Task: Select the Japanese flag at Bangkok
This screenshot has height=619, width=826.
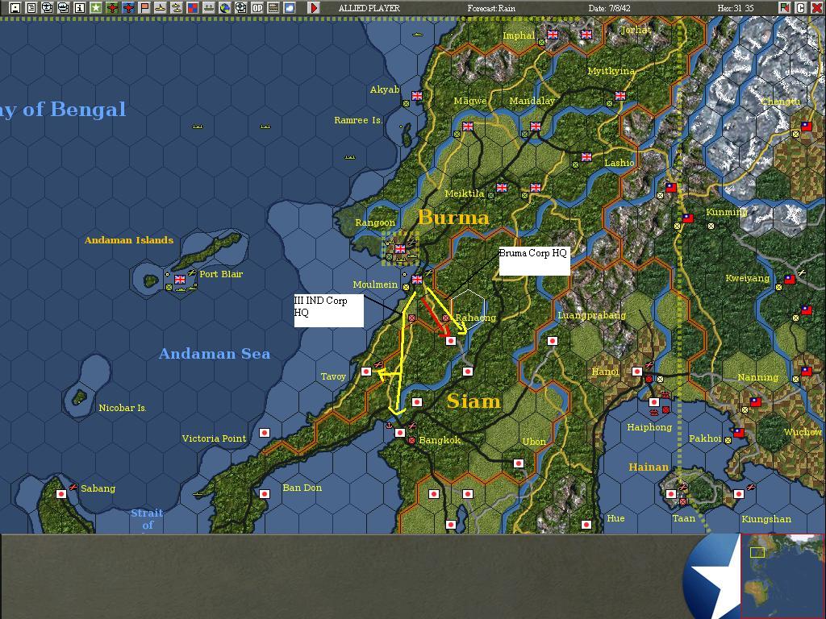Action: click(400, 433)
